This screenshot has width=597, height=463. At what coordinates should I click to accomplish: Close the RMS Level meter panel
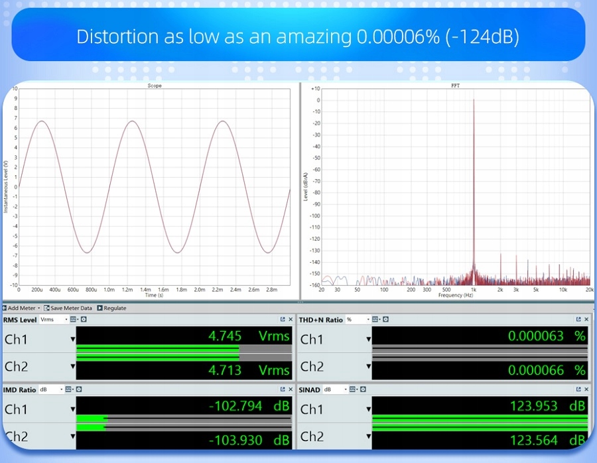pos(291,319)
